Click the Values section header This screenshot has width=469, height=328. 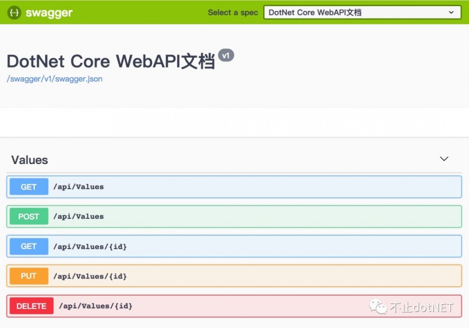[29, 160]
